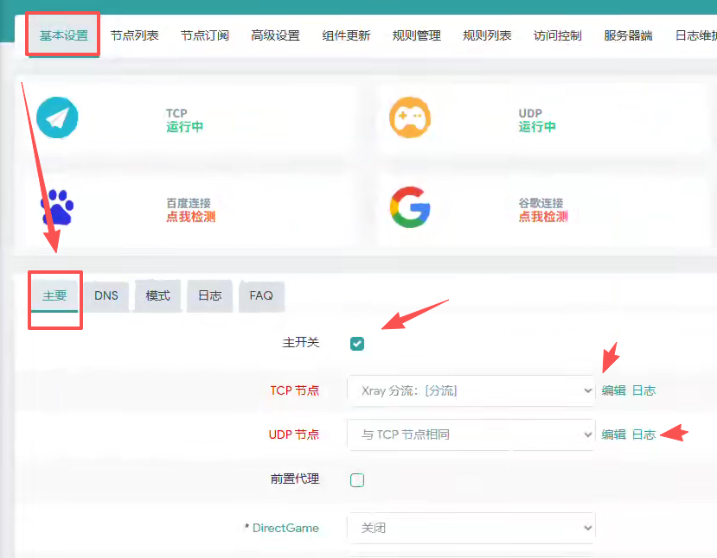
Task: Click 点我检测 under 百度连接
Action: click(190, 217)
